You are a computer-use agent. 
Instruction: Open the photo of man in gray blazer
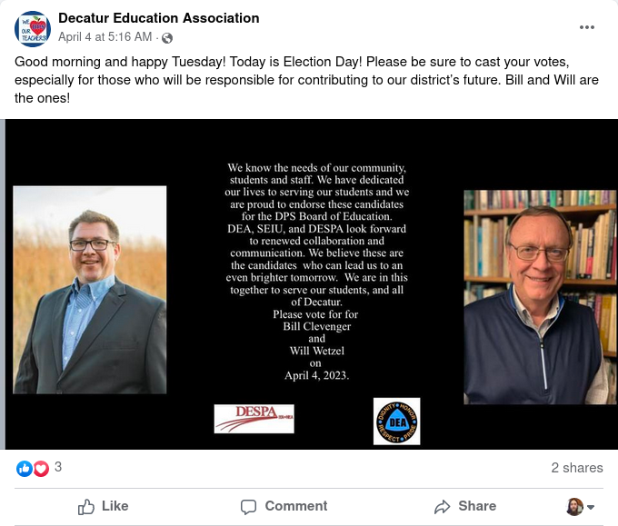click(x=90, y=290)
